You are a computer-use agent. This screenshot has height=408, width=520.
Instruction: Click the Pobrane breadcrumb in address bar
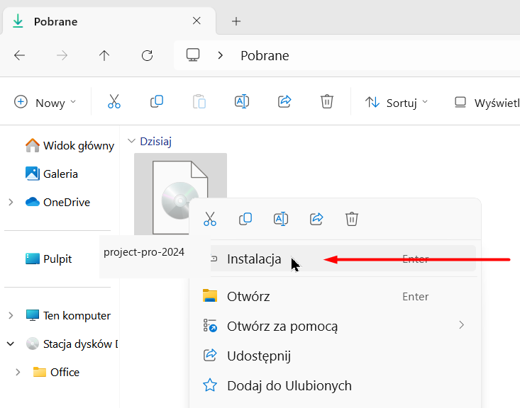pyautogui.click(x=265, y=55)
